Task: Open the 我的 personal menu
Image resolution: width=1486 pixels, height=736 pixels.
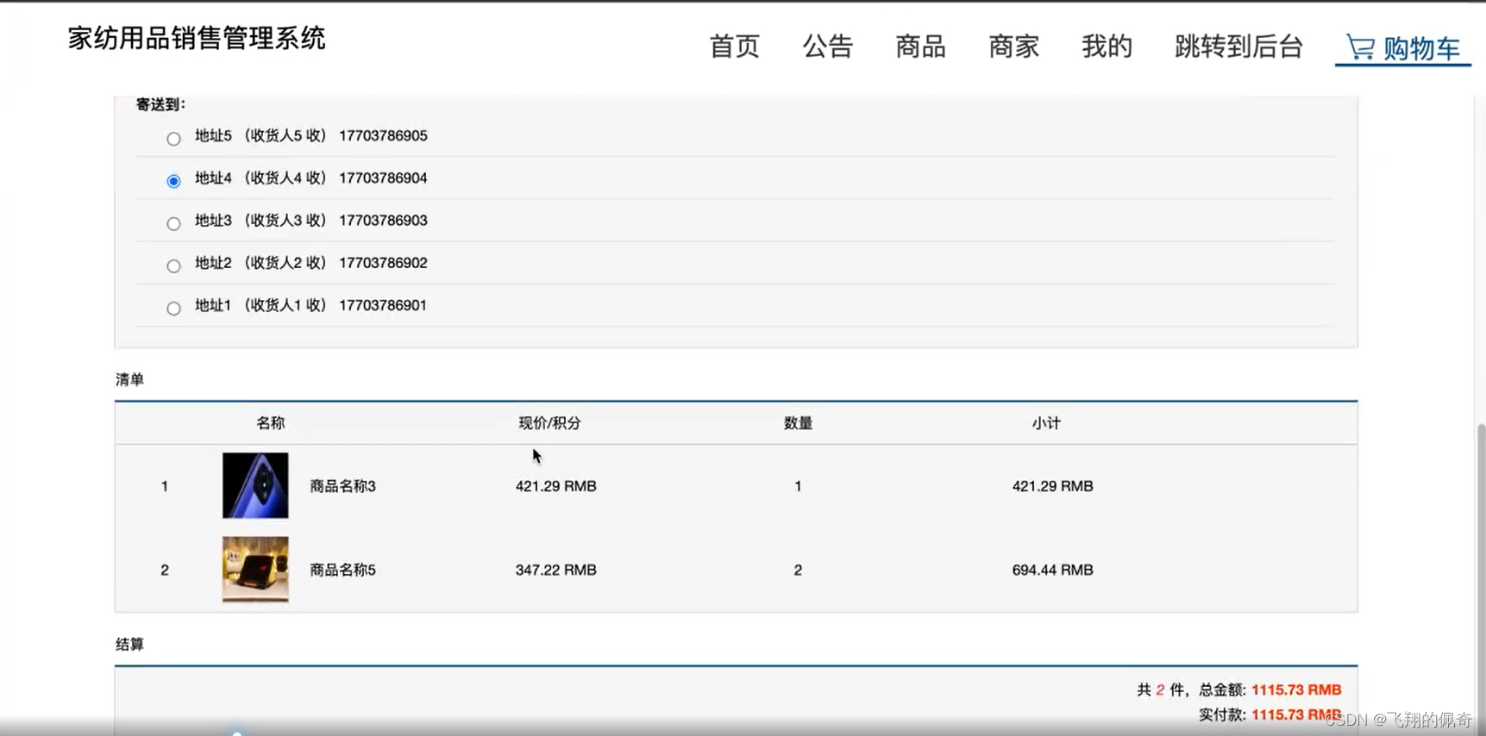Action: [x=1107, y=47]
